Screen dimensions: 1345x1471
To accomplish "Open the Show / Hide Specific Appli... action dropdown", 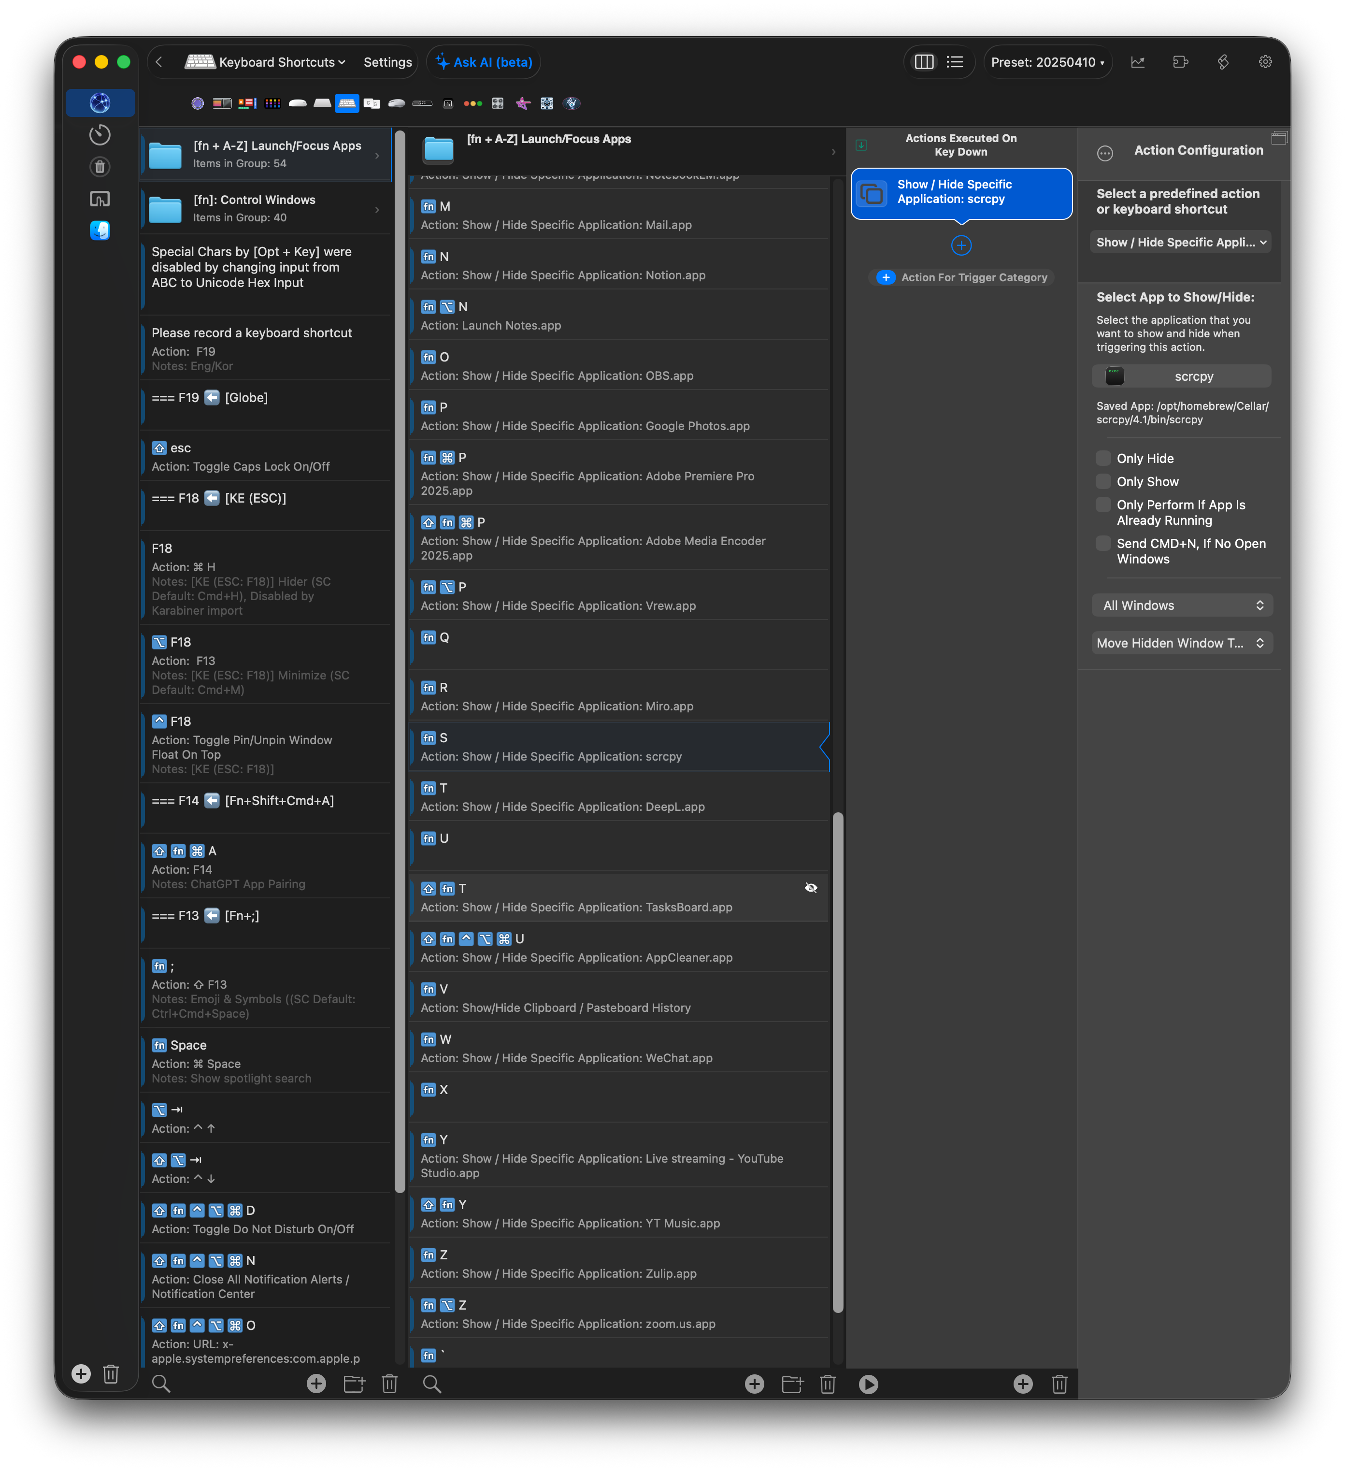I will pos(1181,242).
